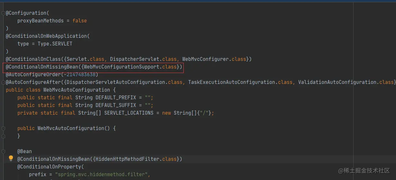This screenshot has width=396, height=180.
Task: Click the @ConditionalOnProperty annotation
Action: point(49,167)
